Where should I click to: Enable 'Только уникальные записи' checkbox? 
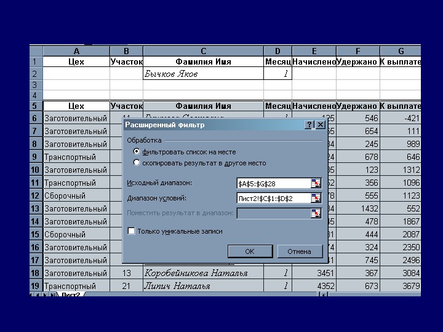(x=132, y=231)
